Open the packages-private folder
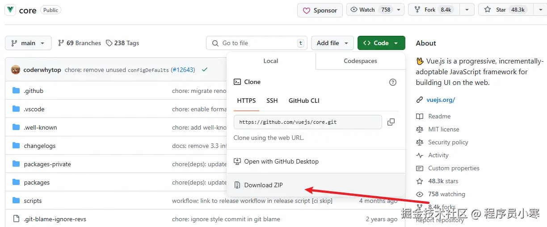Image resolution: width=547 pixels, height=227 pixels. click(x=47, y=164)
